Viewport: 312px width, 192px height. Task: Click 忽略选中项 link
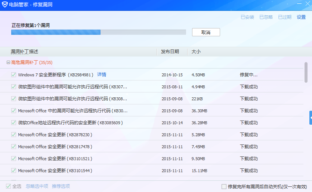click(x=37, y=186)
